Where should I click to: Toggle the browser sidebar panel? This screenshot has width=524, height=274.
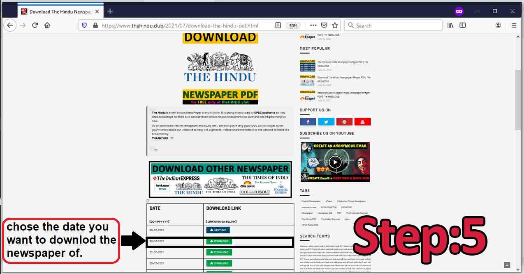[x=463, y=25]
